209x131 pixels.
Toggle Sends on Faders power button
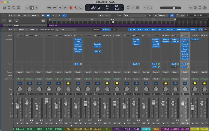click(x=57, y=30)
